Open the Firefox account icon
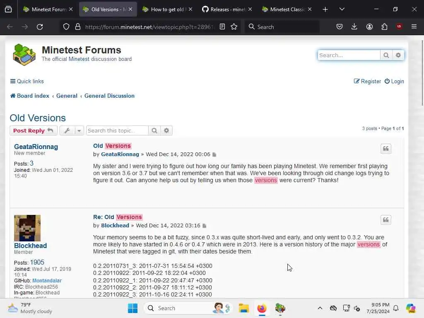Screen dimensions: 424x318 click(369, 27)
